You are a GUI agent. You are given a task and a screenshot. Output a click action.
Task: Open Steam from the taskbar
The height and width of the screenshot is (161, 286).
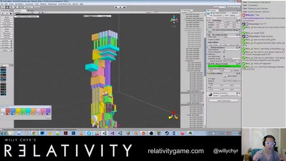pyautogui.click(x=167, y=133)
